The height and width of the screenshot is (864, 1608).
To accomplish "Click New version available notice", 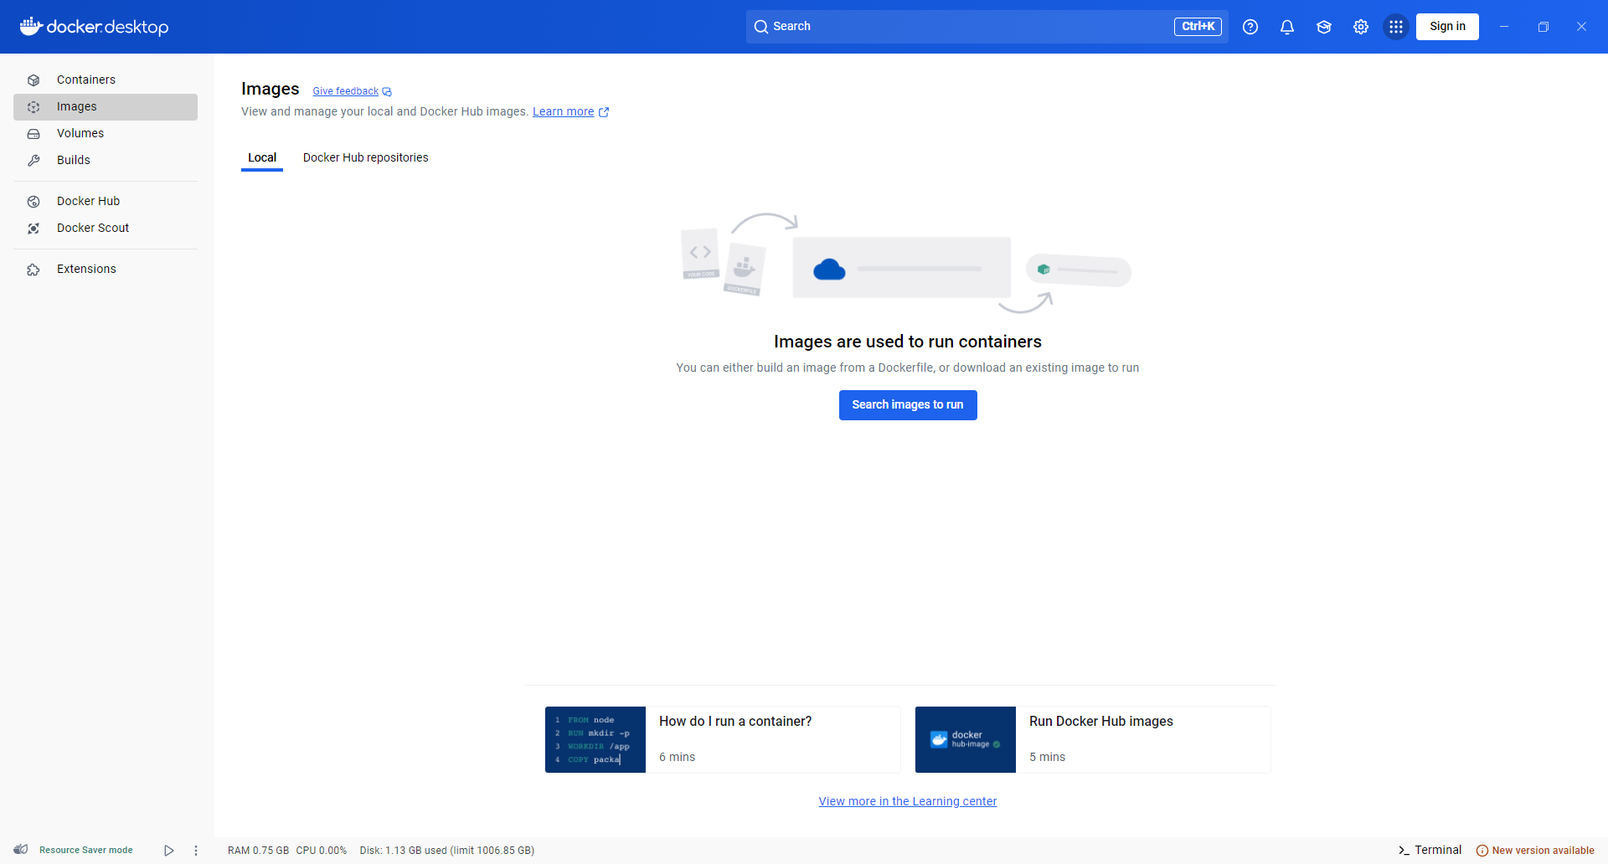I will coord(1535,851).
